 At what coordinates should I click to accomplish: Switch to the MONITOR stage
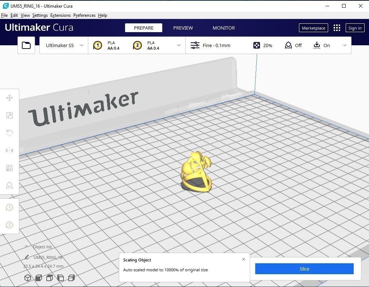[224, 28]
